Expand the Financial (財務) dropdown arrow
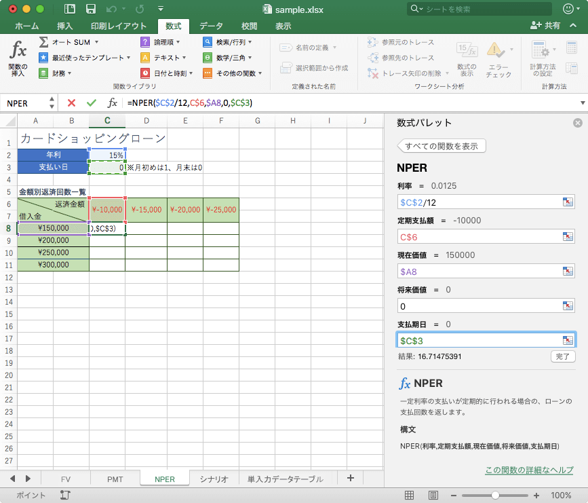Image resolution: width=588 pixels, height=503 pixels. coord(70,73)
